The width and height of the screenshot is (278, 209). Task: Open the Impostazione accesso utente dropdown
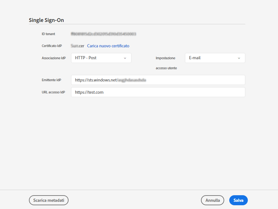[215, 58]
